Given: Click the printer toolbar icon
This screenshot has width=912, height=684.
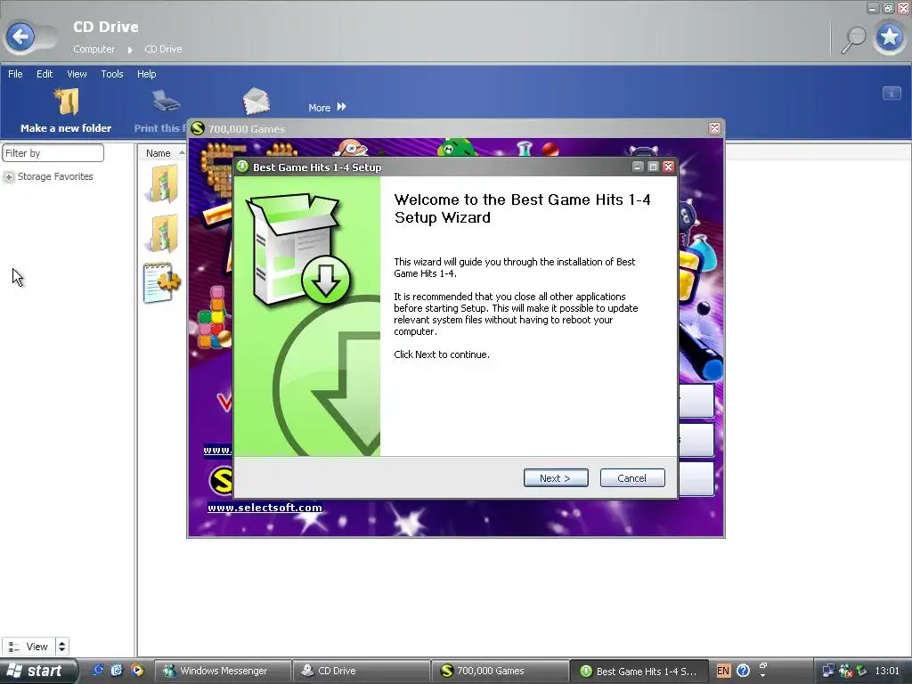Looking at the screenshot, I should click(x=167, y=102).
